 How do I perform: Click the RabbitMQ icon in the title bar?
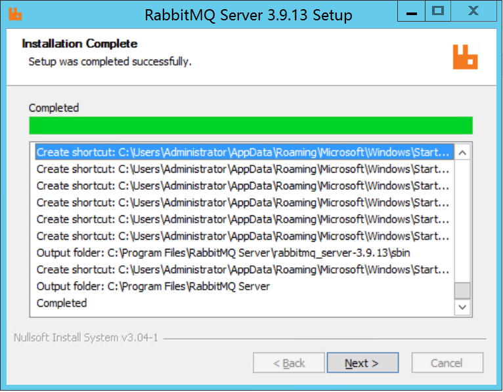click(15, 14)
